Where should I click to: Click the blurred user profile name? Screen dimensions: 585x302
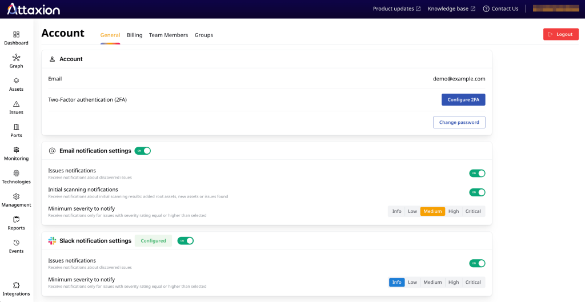click(556, 9)
